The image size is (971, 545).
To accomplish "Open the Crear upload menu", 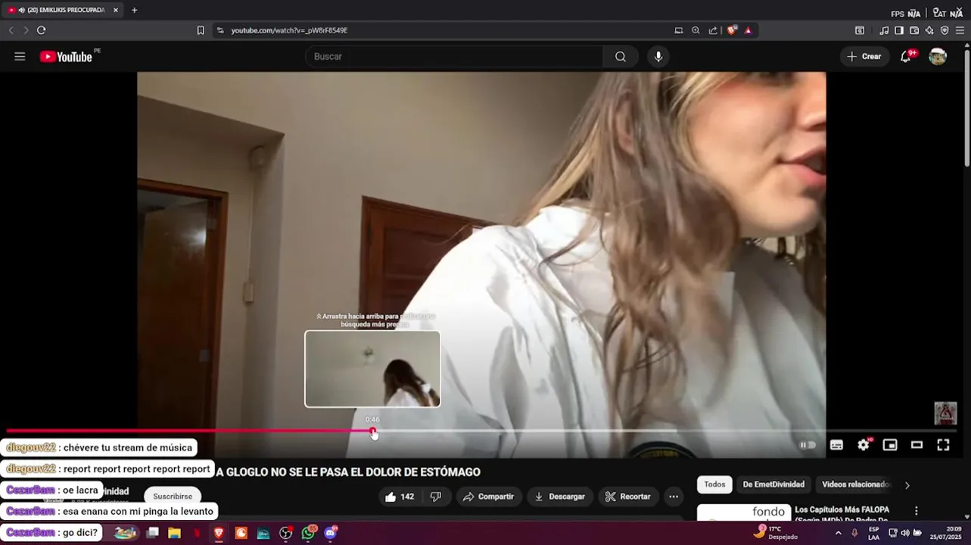I will [864, 57].
